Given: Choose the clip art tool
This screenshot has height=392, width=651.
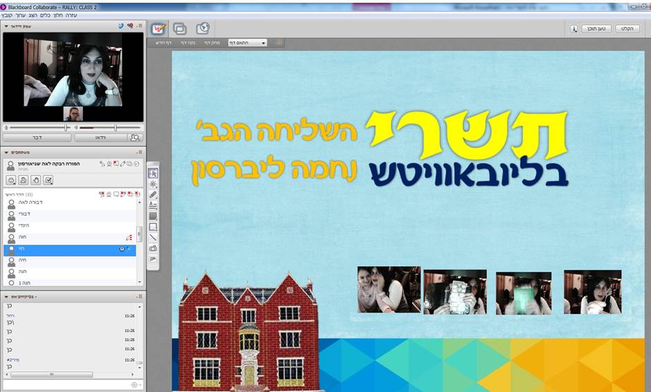Looking at the screenshot, I should [153, 259].
